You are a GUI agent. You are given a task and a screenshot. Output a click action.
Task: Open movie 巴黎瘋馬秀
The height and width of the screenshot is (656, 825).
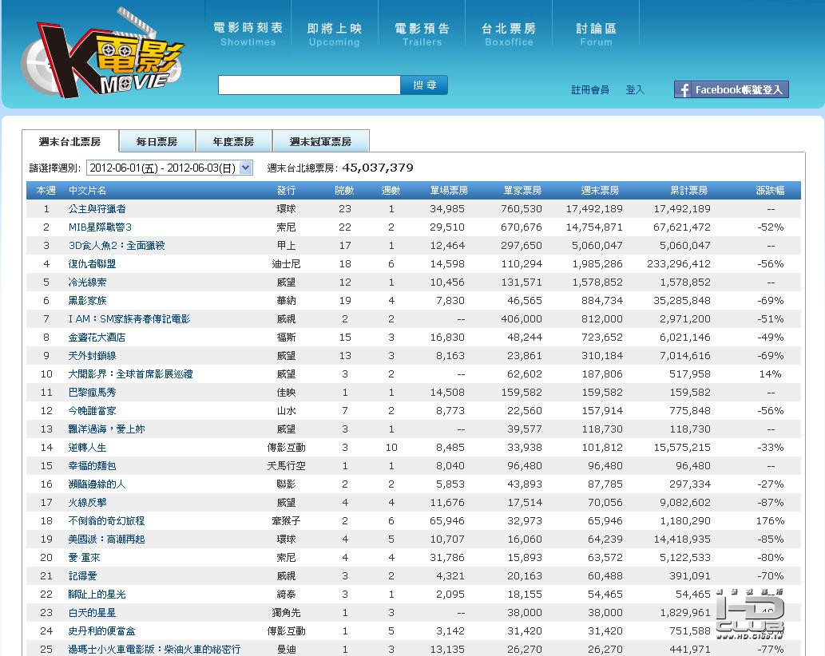pos(92,393)
